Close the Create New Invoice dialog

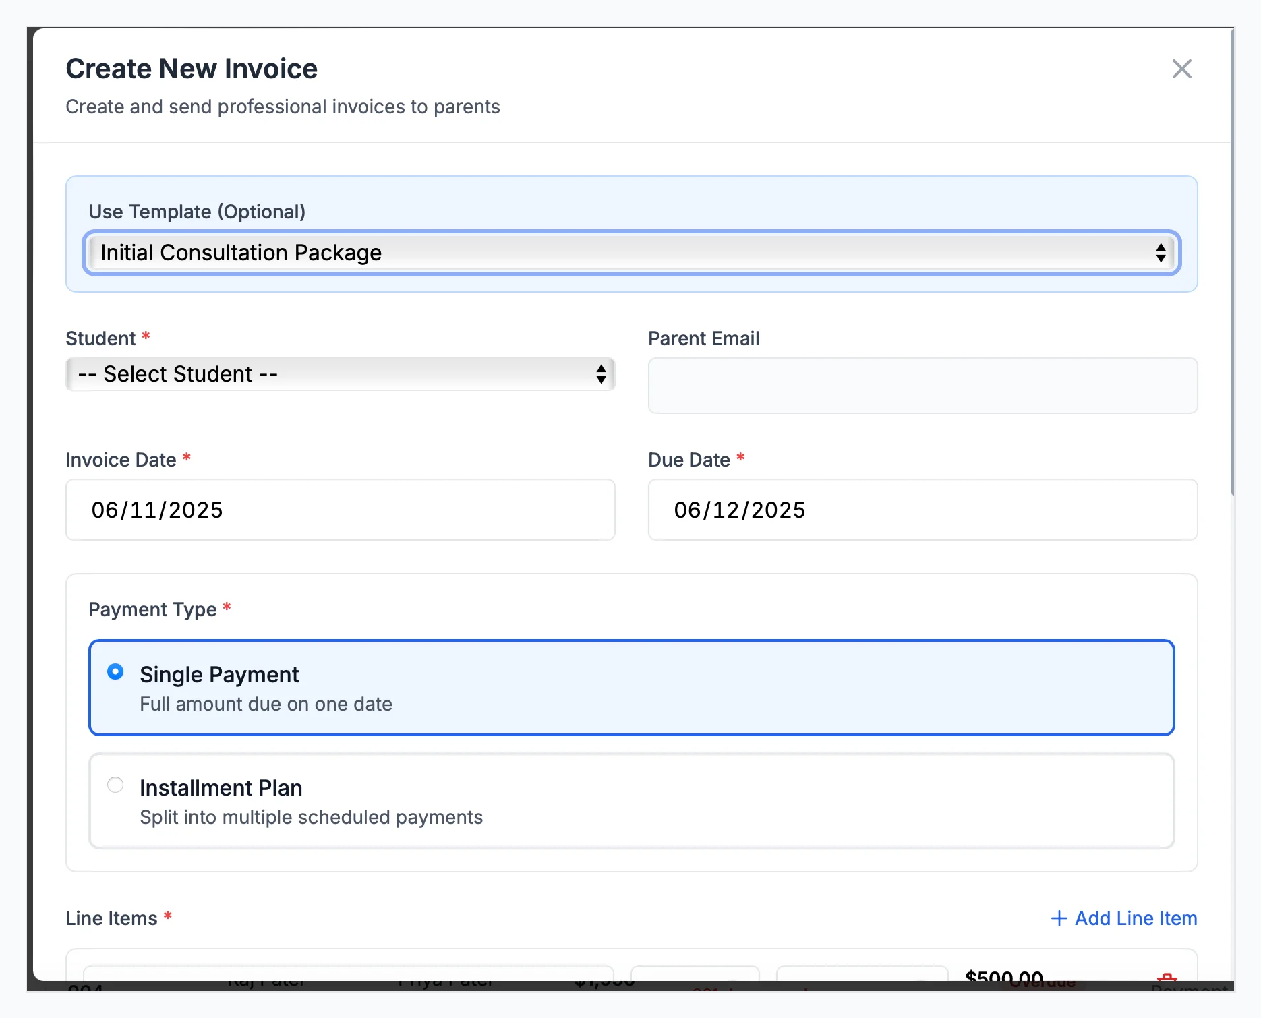[x=1182, y=68]
